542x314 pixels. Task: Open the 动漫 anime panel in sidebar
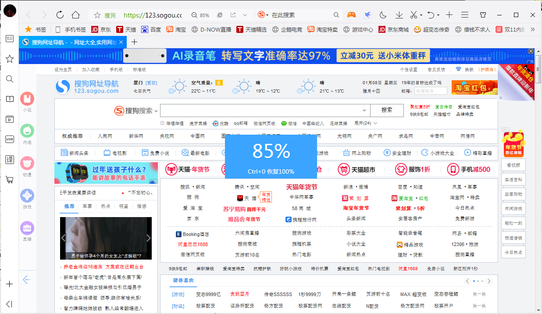point(27,163)
